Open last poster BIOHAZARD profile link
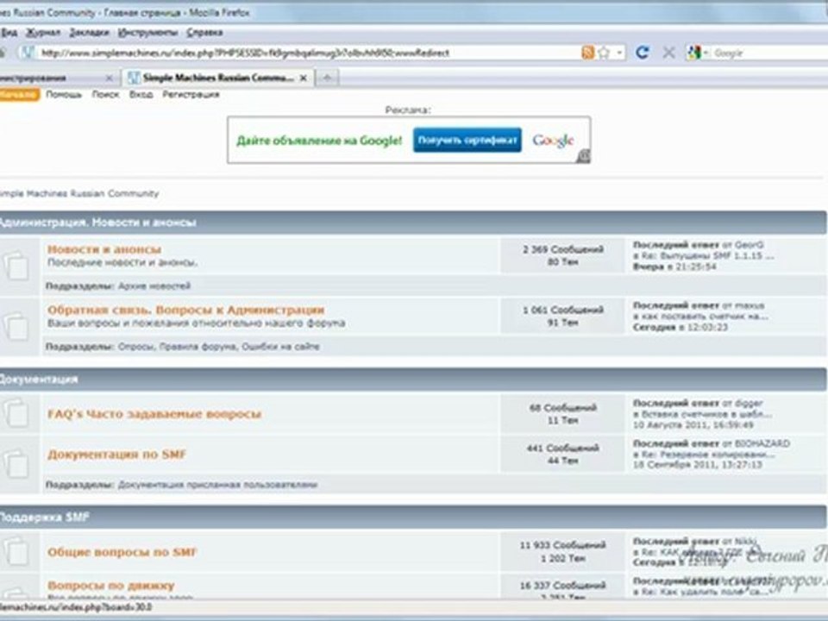The image size is (828, 621). [x=762, y=443]
